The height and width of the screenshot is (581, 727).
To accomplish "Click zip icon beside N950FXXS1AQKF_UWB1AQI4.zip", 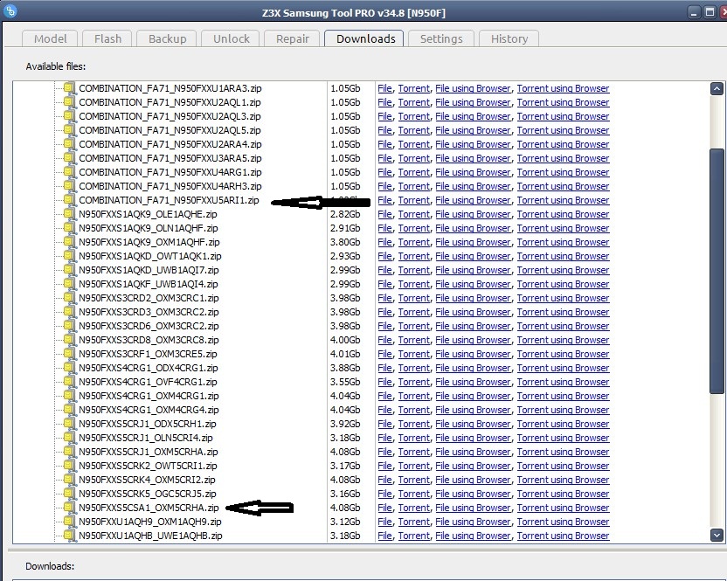I will point(69,283).
